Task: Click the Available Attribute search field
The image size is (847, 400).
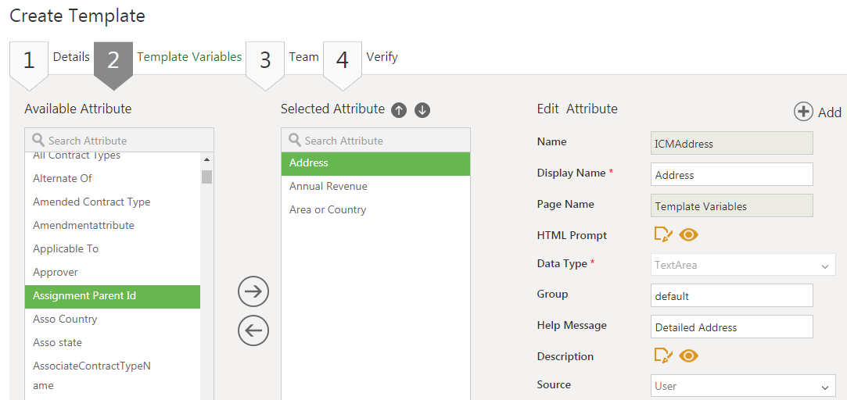Action: [x=125, y=141]
